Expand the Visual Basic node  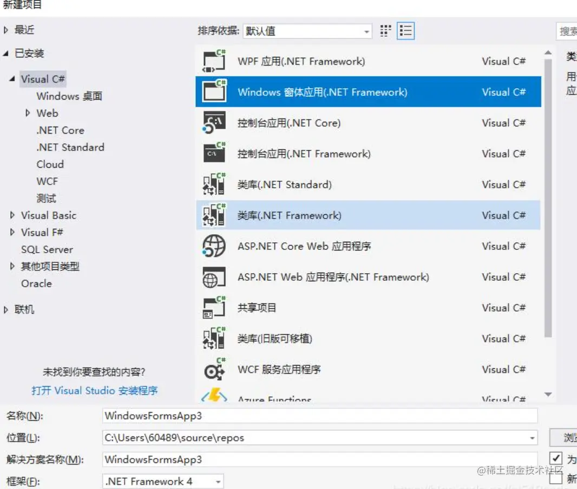pos(12,215)
